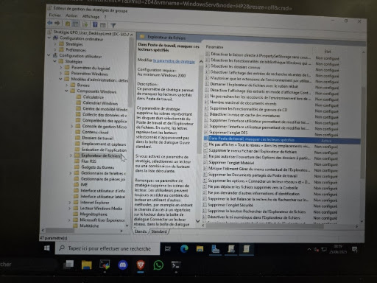Expand the Bureau node

[x=66, y=85]
